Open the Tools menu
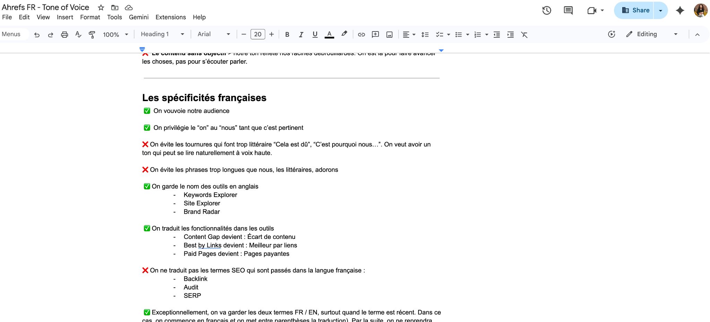 tap(114, 17)
